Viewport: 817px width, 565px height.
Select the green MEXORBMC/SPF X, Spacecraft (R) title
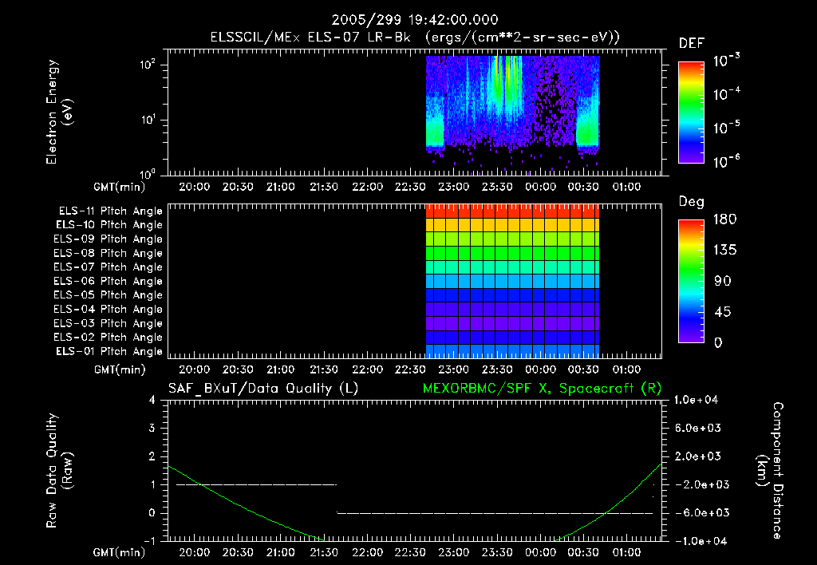tap(543, 389)
